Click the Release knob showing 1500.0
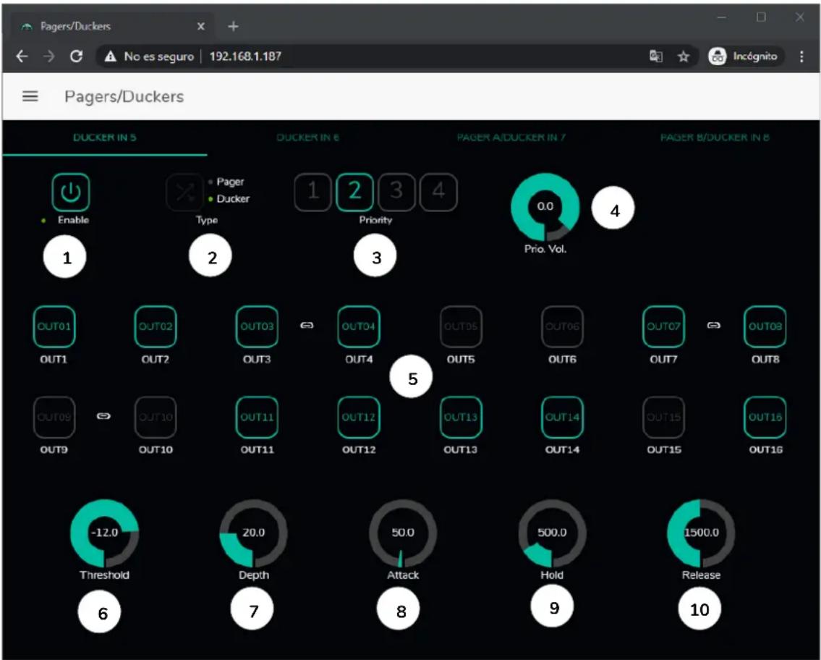 [x=701, y=533]
